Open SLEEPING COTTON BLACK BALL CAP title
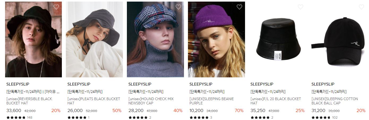Screen dimensions: 369x120 pyautogui.click(x=334, y=101)
